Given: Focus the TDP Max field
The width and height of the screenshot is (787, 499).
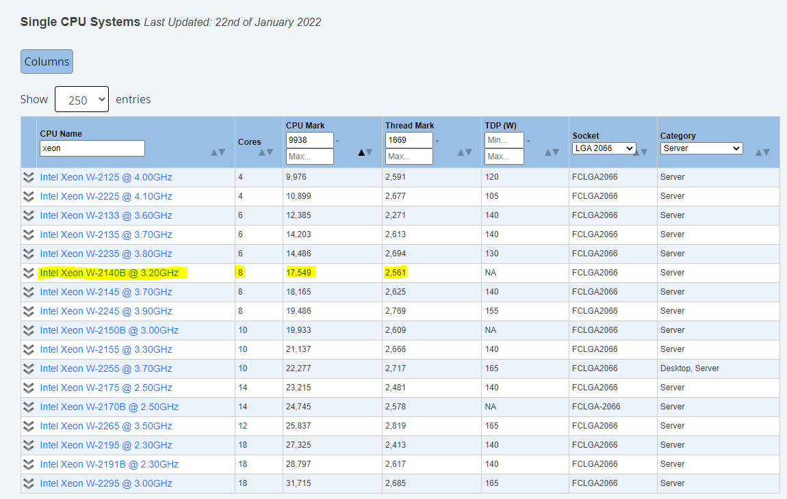Looking at the screenshot, I should coord(504,157).
